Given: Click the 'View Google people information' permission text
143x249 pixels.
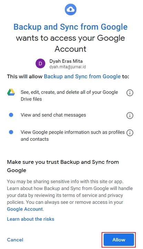Looking at the screenshot, I should 73,136.
